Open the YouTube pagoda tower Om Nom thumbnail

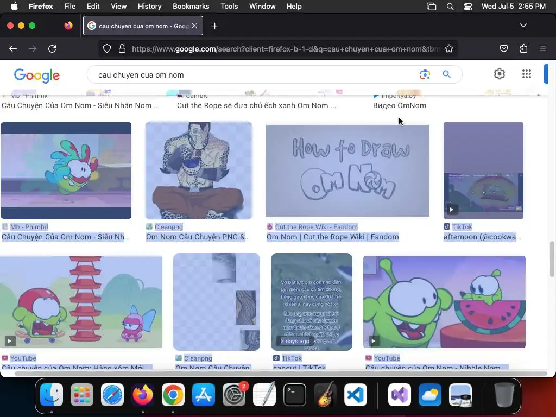click(81, 302)
